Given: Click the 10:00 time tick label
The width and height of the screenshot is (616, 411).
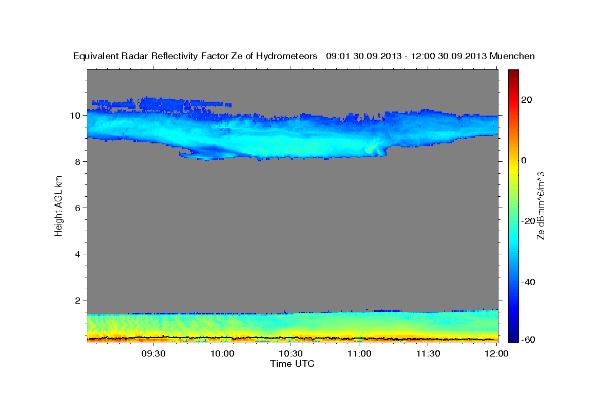Looking at the screenshot, I should pyautogui.click(x=222, y=353).
